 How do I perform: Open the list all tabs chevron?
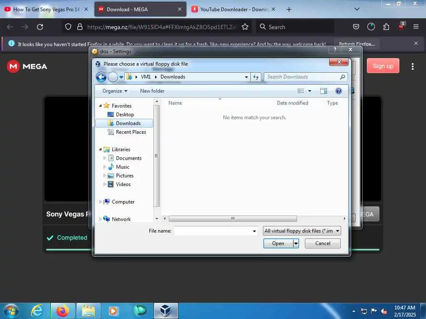pos(357,10)
